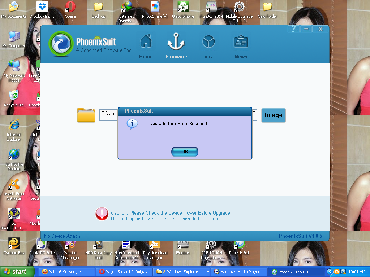Expand the Windows Explorer taskbar group dropdown

click(207, 272)
